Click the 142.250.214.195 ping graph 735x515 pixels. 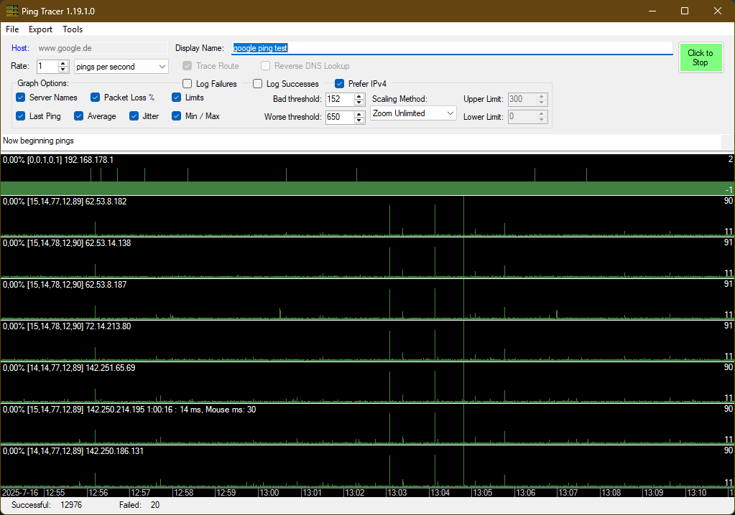point(368,424)
